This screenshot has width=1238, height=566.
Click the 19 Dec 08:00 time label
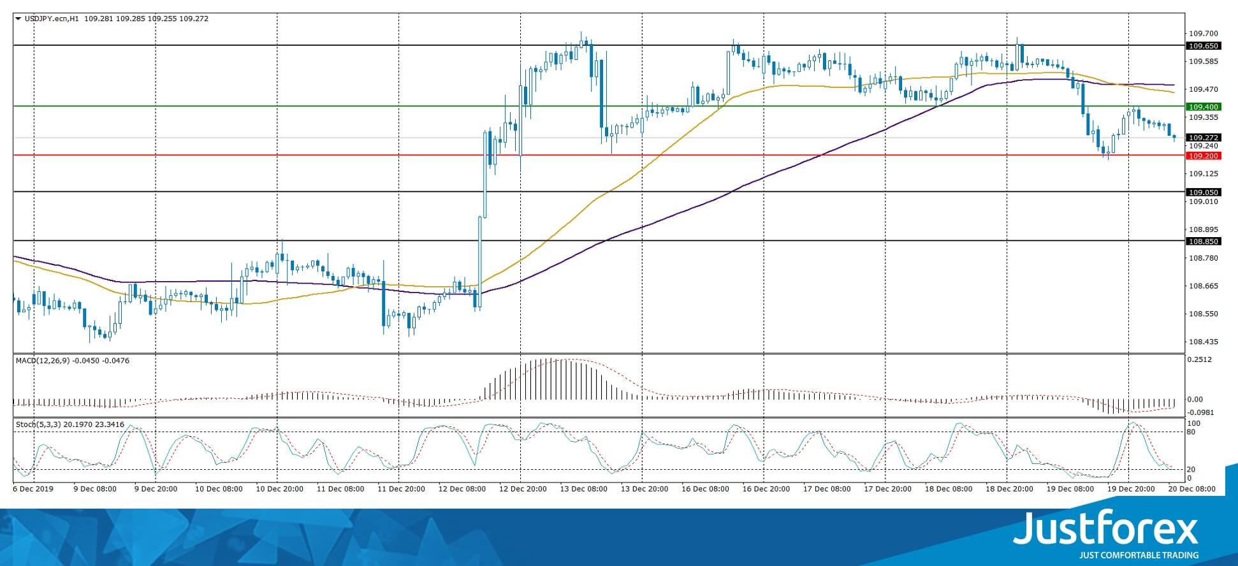click(1069, 489)
